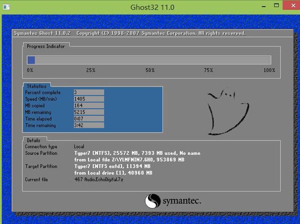Click the 'symantec.' wordmark text
This screenshot has height=224, width=300.
[182, 201]
